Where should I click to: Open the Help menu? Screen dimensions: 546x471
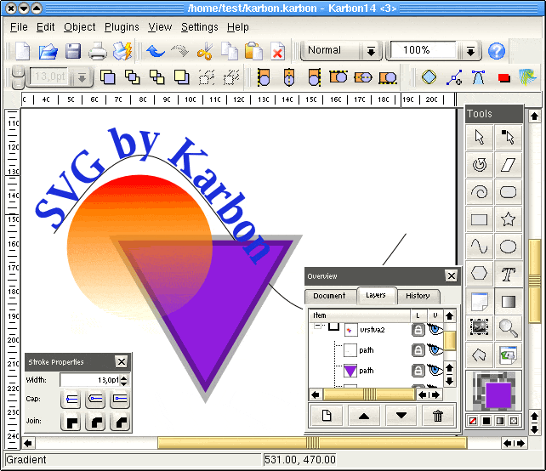point(238,27)
